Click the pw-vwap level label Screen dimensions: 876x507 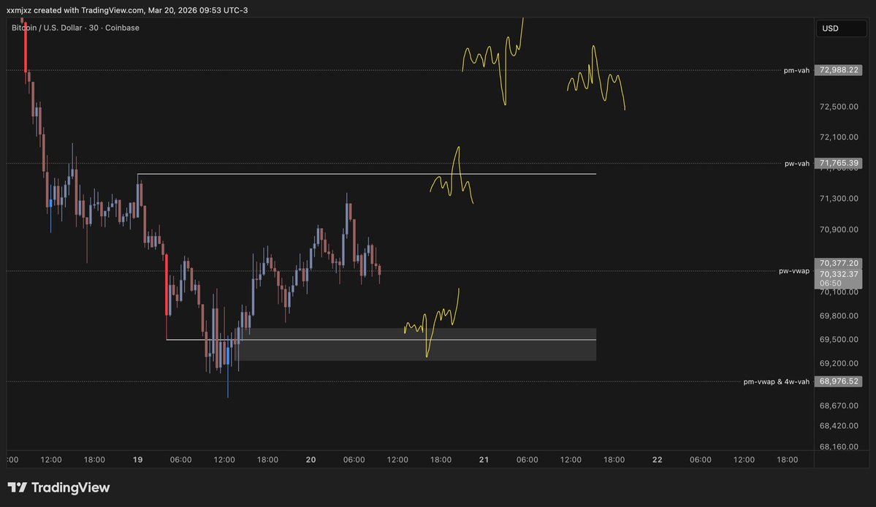coord(794,271)
